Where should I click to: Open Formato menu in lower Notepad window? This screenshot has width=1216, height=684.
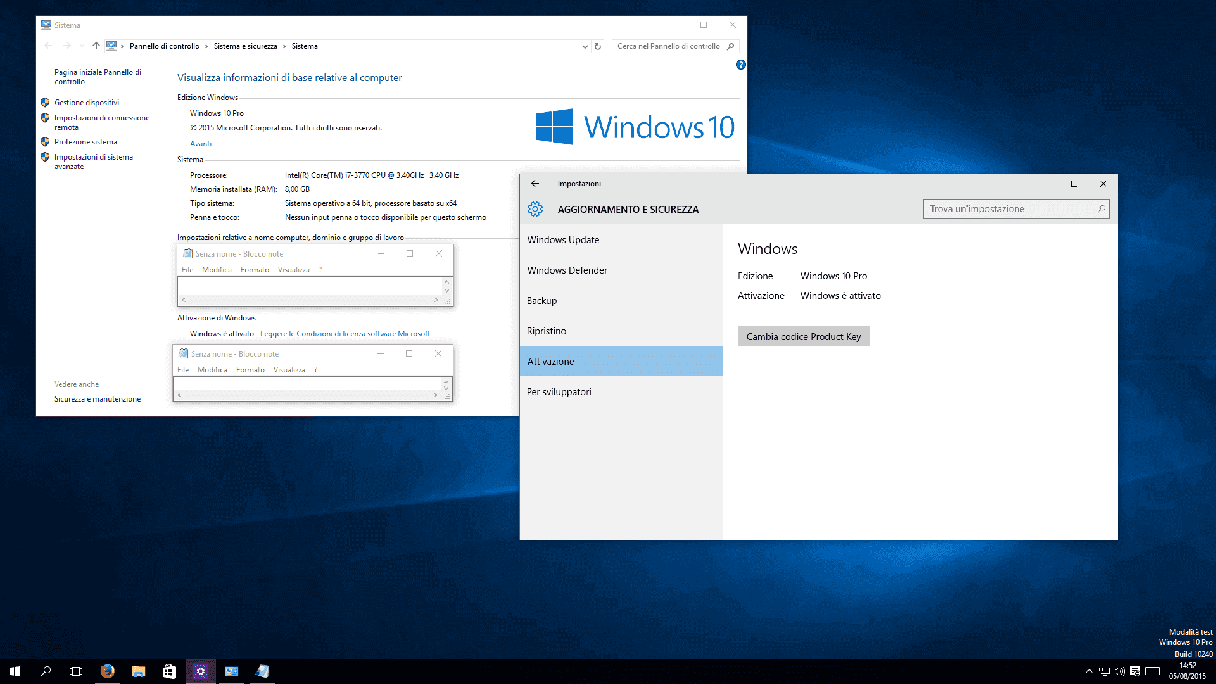(x=250, y=370)
